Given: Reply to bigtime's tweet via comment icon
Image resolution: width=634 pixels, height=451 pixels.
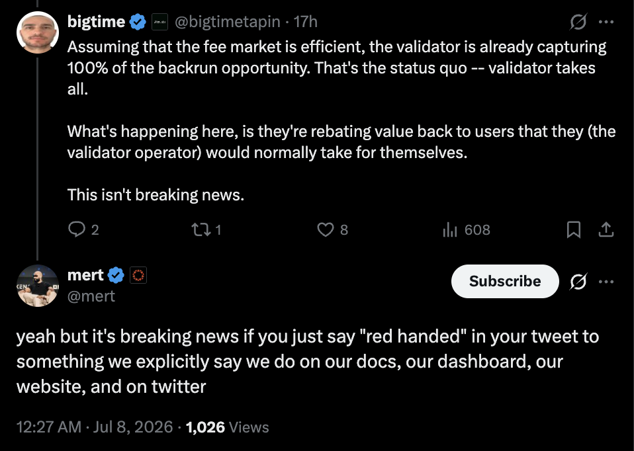Looking at the screenshot, I should click(x=77, y=229).
